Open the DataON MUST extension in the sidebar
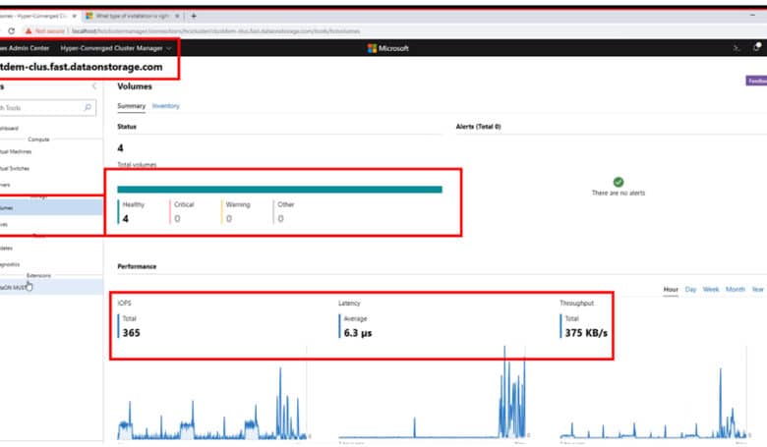767x447 pixels. [x=51, y=287]
